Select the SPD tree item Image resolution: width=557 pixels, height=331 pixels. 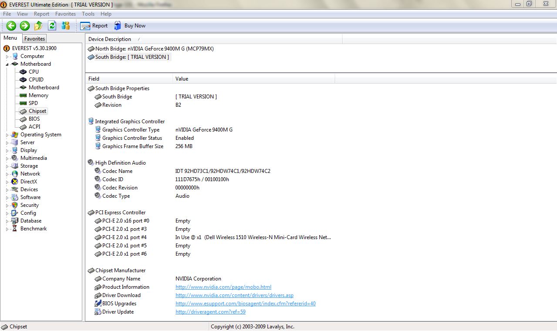(33, 103)
